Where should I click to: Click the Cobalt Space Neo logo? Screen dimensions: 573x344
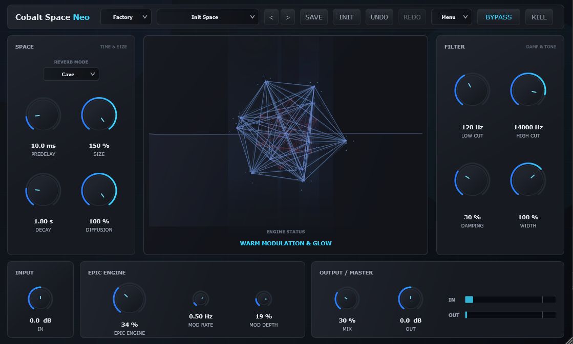click(52, 17)
